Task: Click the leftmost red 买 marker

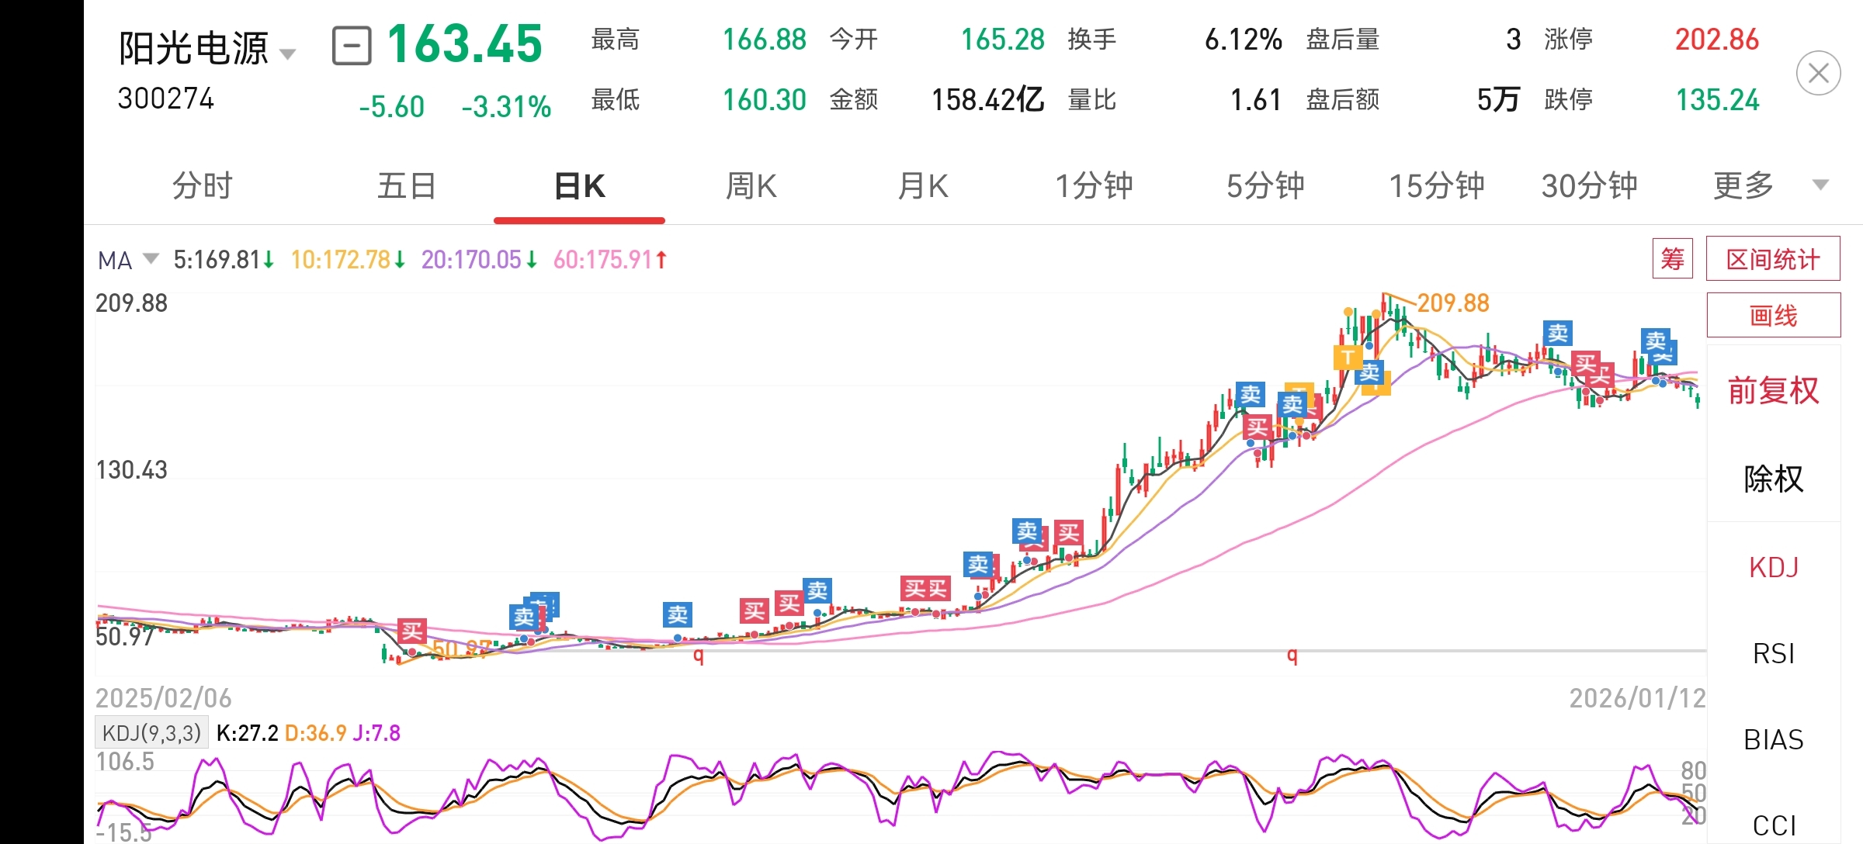Action: tap(411, 631)
